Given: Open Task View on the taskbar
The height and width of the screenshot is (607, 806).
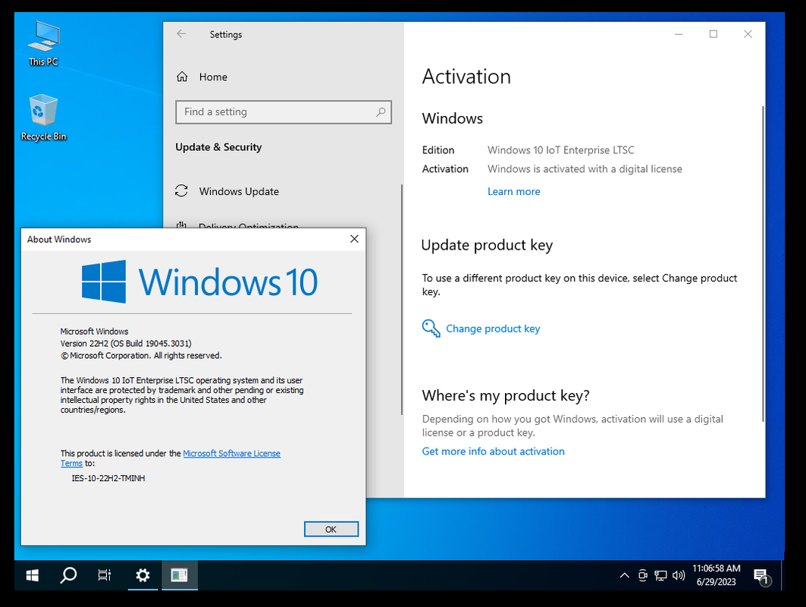Looking at the screenshot, I should [105, 575].
